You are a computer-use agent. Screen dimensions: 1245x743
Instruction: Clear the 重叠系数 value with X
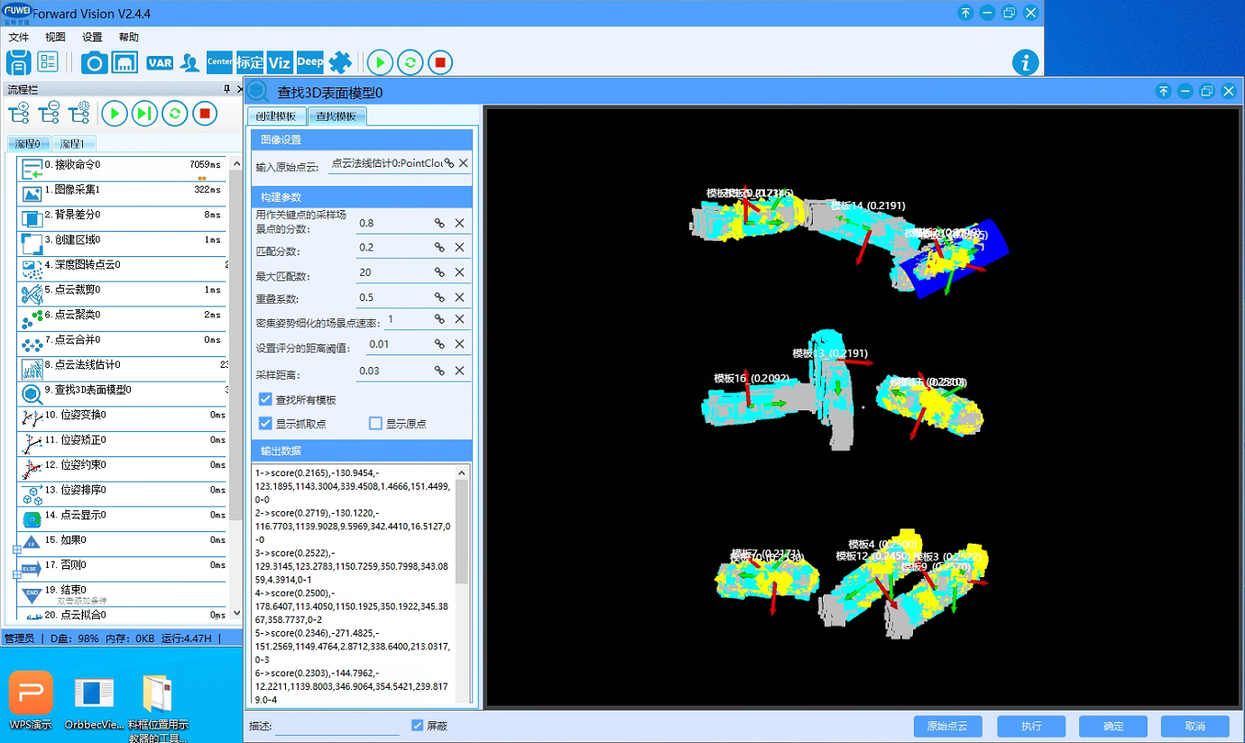459,298
